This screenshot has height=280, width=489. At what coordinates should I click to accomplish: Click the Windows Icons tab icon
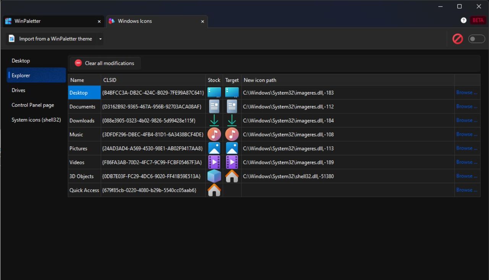click(x=111, y=21)
